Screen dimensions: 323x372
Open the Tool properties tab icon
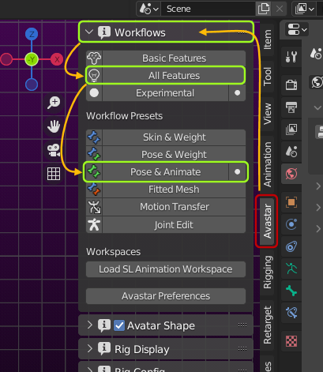tap(291, 56)
